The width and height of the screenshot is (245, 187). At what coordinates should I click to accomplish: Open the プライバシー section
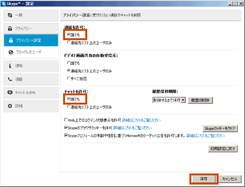(31, 28)
